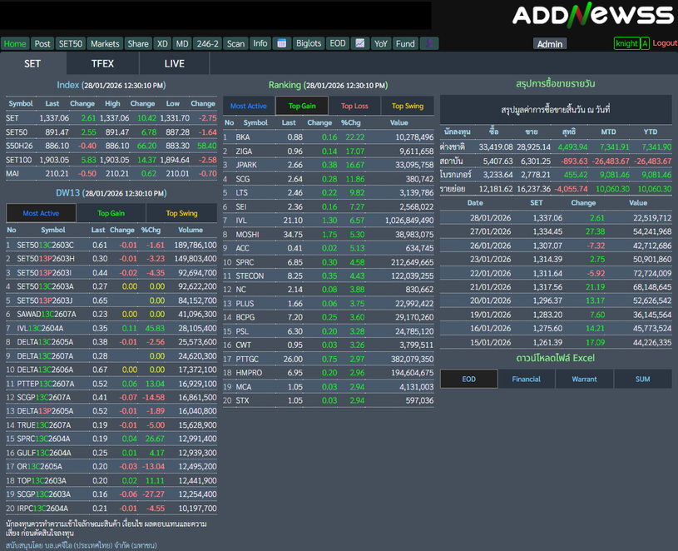Sort ranking table by the %Chg column header
Viewport: 678px width, 551px height.
pyautogui.click(x=350, y=122)
